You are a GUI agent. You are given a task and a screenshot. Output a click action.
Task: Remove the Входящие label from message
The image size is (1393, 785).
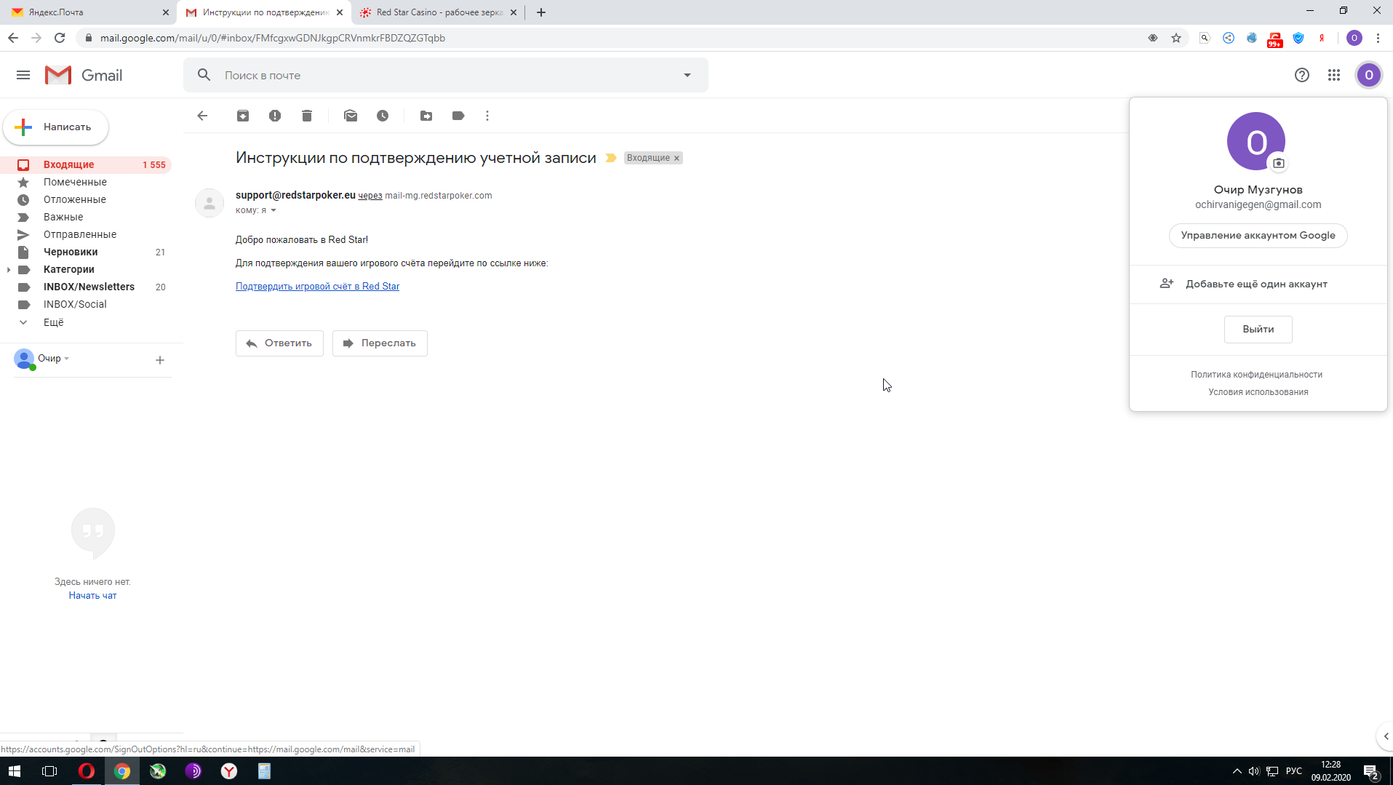pos(676,158)
